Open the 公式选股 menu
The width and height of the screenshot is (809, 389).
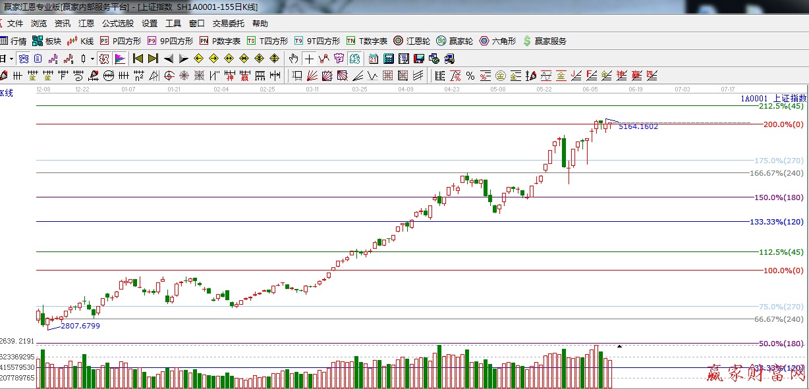(118, 24)
